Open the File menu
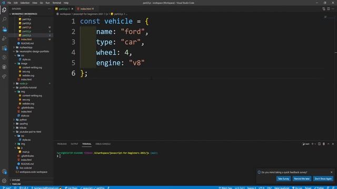Image resolution: width=337 pixels, height=189 pixels. (9, 3)
